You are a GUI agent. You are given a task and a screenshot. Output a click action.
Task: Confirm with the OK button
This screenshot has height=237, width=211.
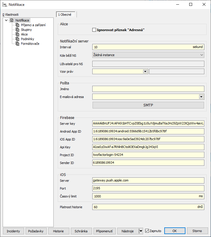pos(175,231)
